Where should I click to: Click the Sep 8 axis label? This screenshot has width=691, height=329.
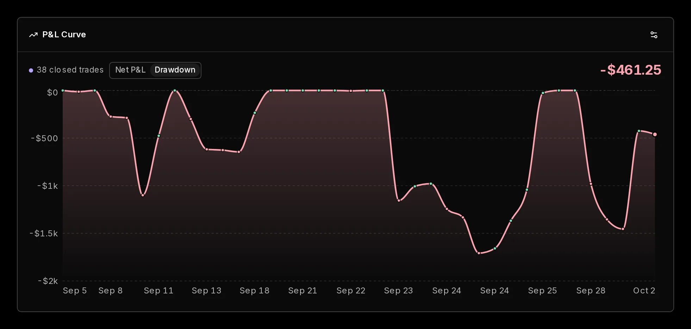point(111,291)
